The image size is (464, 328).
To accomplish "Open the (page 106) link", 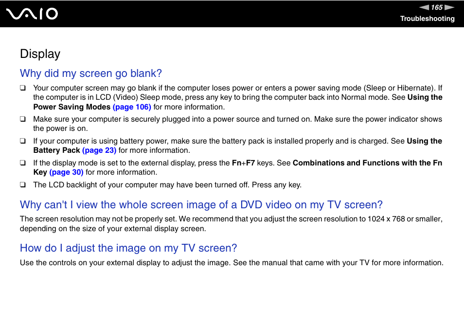I will pos(132,107).
